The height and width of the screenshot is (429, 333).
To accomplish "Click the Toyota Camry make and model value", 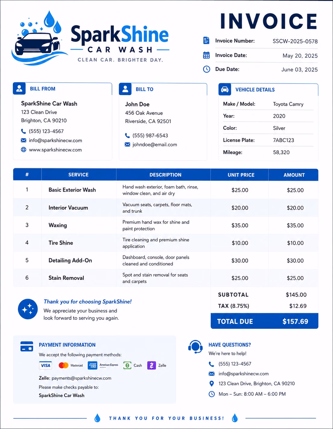I will pos(288,104).
